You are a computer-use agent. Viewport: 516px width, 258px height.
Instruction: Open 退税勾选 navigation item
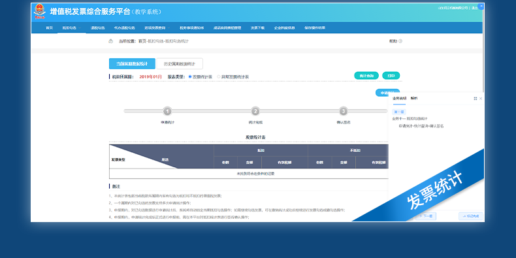(98, 28)
